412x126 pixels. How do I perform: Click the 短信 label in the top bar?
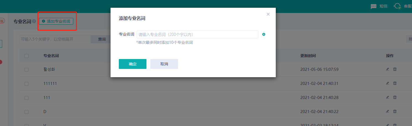click(384, 6)
